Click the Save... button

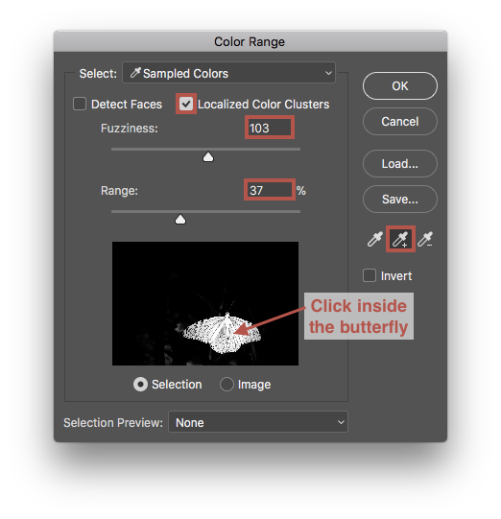(400, 200)
